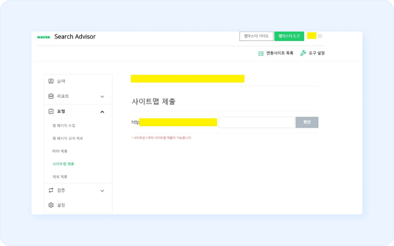
Task: Click the NAVER logo
Action: tap(44, 37)
